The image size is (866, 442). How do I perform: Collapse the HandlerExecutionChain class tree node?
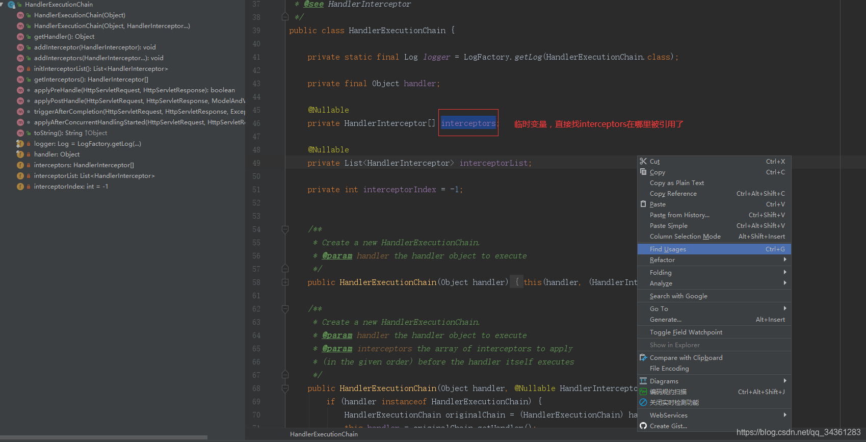click(2, 4)
